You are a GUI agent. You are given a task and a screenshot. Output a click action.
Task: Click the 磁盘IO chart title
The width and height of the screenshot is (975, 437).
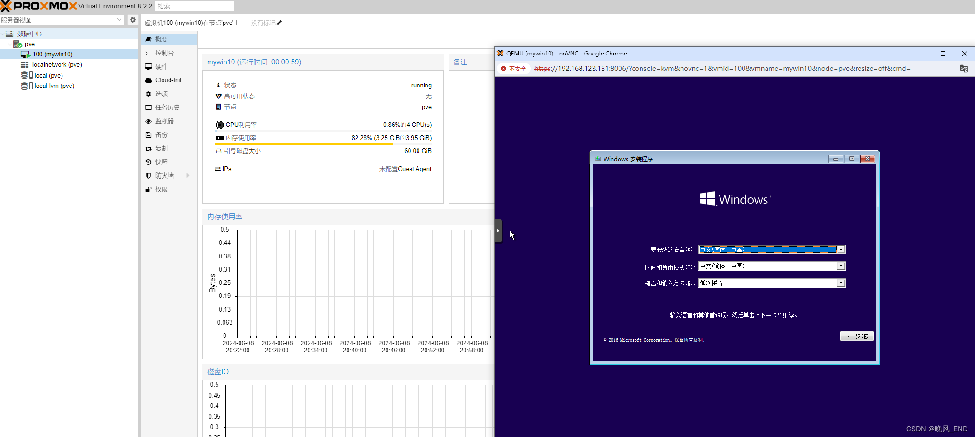(x=218, y=372)
